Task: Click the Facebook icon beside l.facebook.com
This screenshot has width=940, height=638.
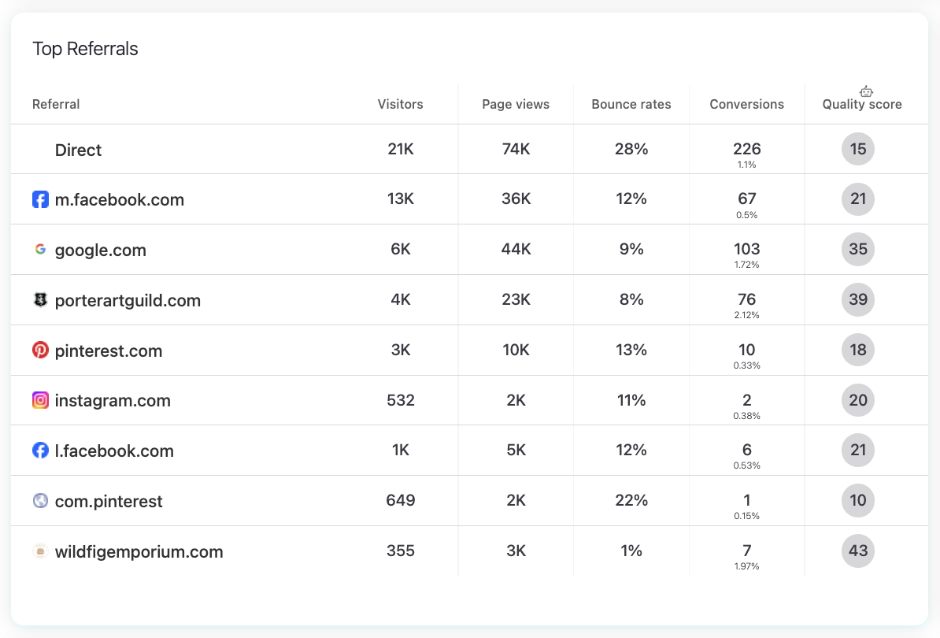Action: 40,451
